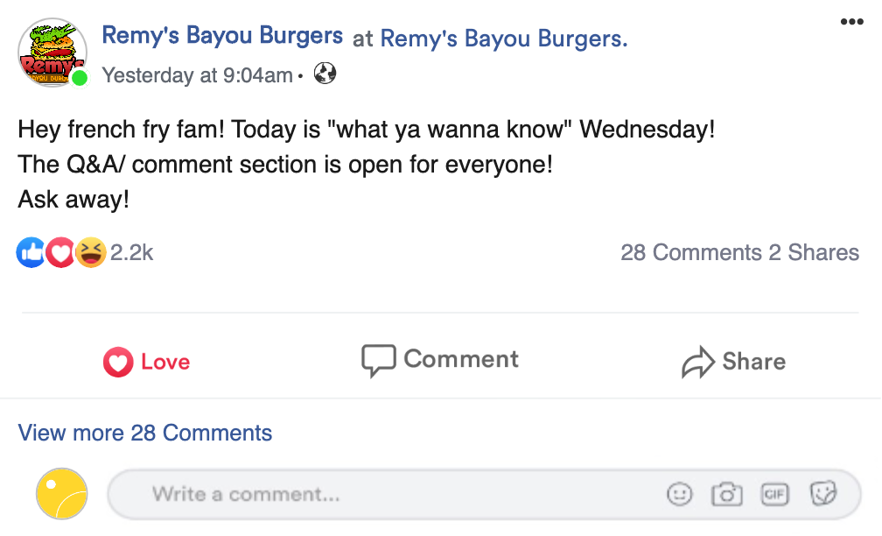Viewport: 882px width, 536px height.
Task: Click the thumbs-up Like reaction icon
Action: coord(30,252)
